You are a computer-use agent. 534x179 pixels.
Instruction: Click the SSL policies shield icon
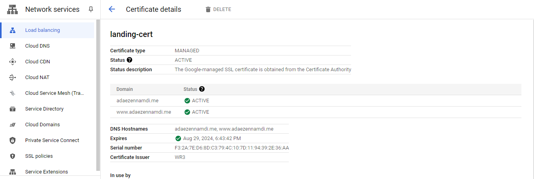point(13,156)
